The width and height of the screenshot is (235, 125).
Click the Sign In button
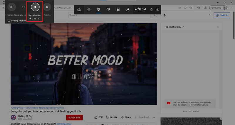pos(221,15)
